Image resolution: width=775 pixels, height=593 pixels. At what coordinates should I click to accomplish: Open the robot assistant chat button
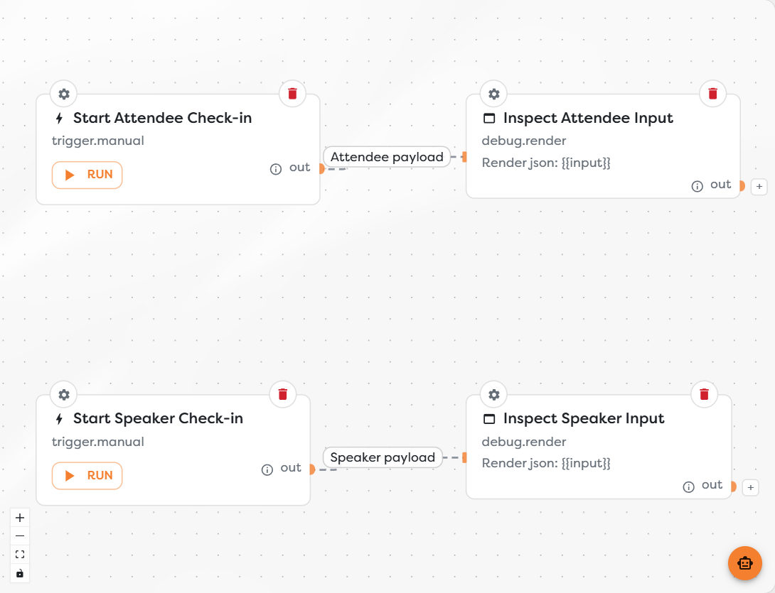(x=745, y=563)
